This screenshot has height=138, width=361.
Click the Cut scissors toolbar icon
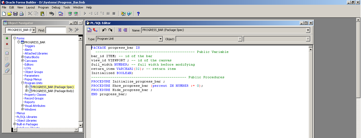[x=30, y=13]
